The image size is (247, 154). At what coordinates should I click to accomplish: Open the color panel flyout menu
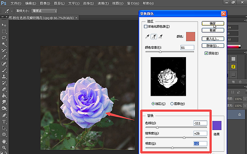point(245,20)
